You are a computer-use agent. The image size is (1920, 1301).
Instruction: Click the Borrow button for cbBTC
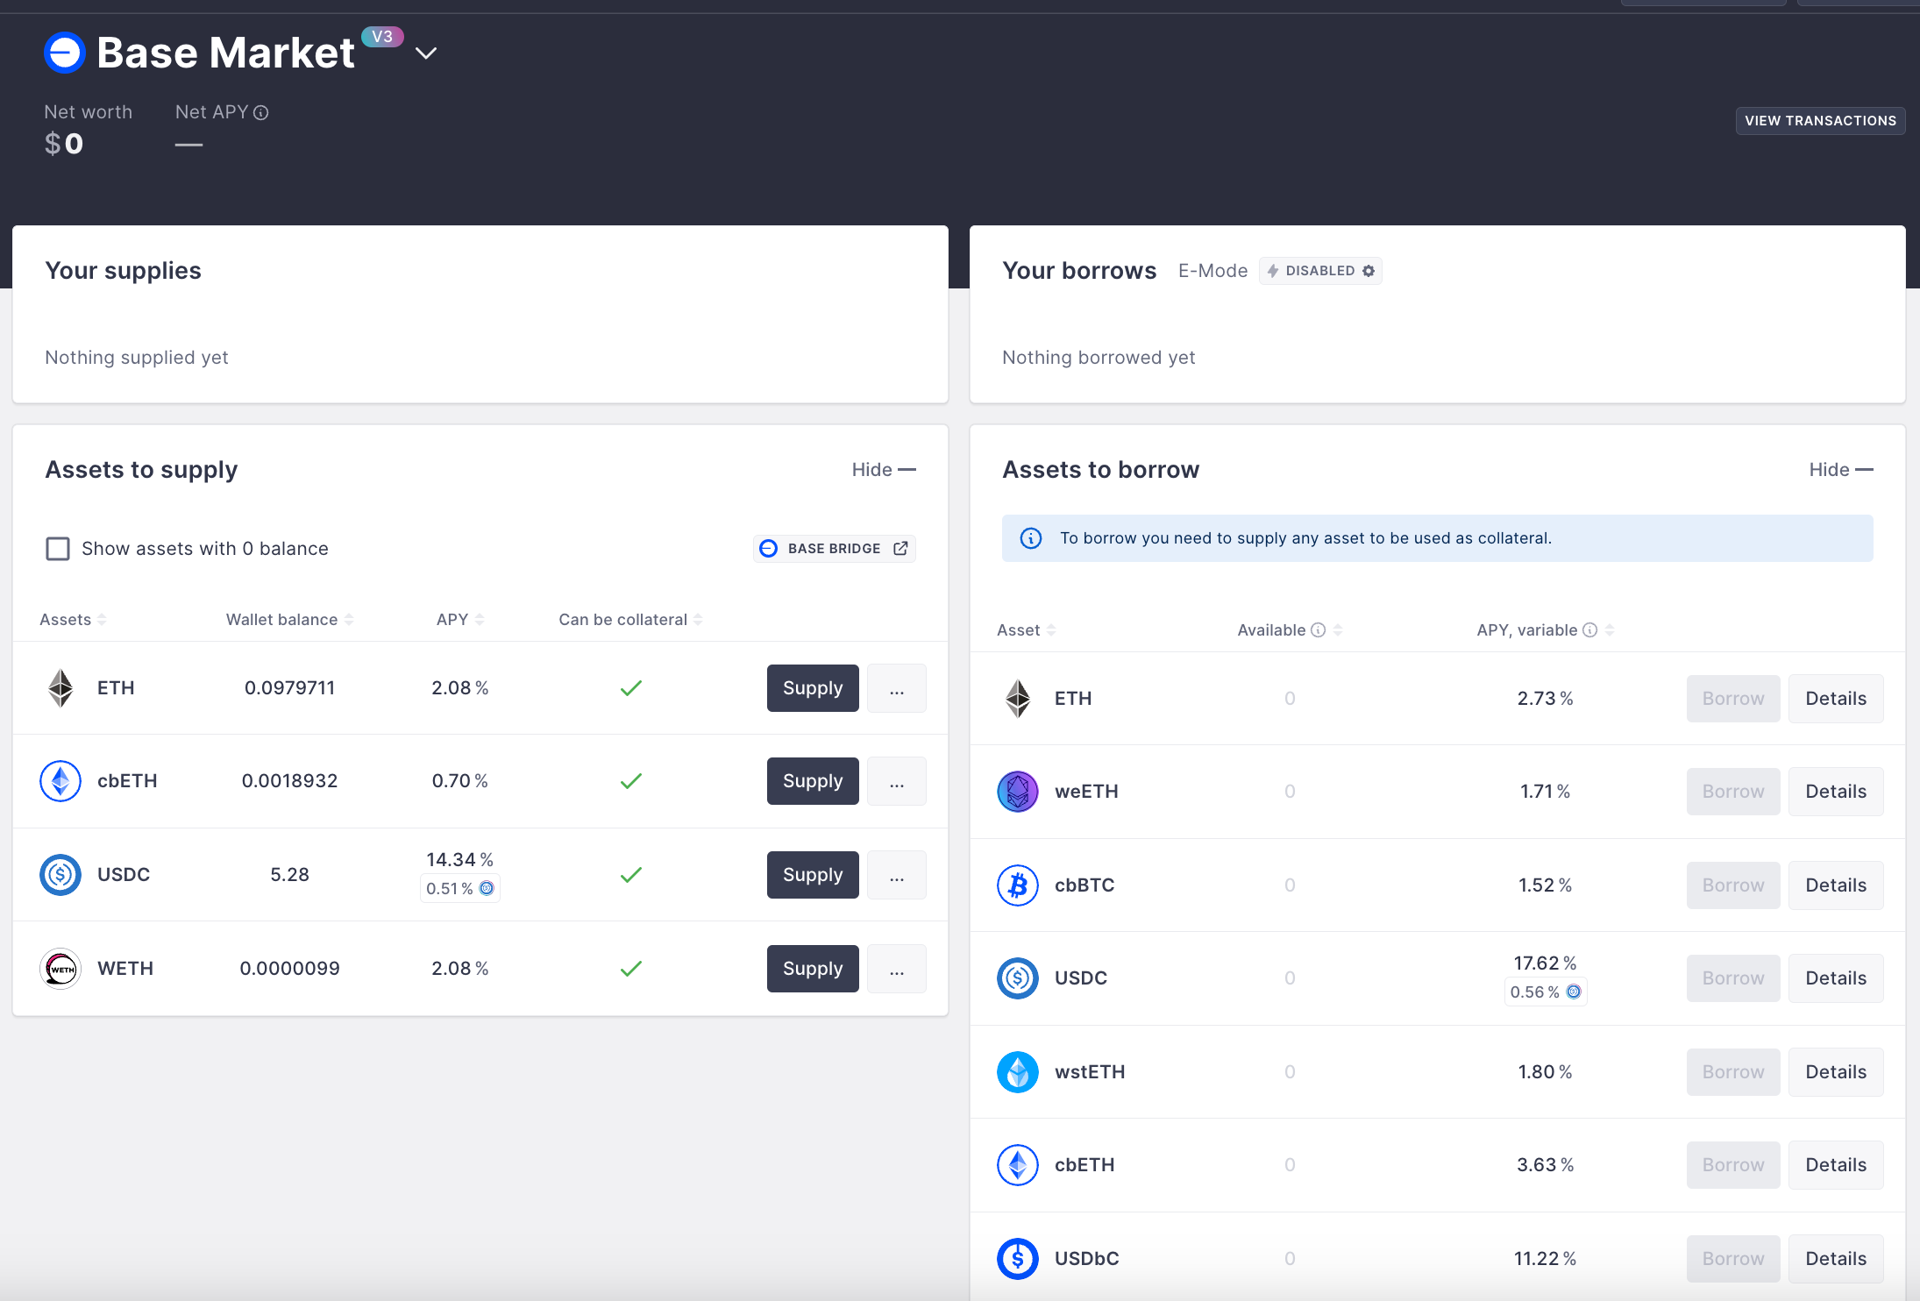click(1733, 885)
